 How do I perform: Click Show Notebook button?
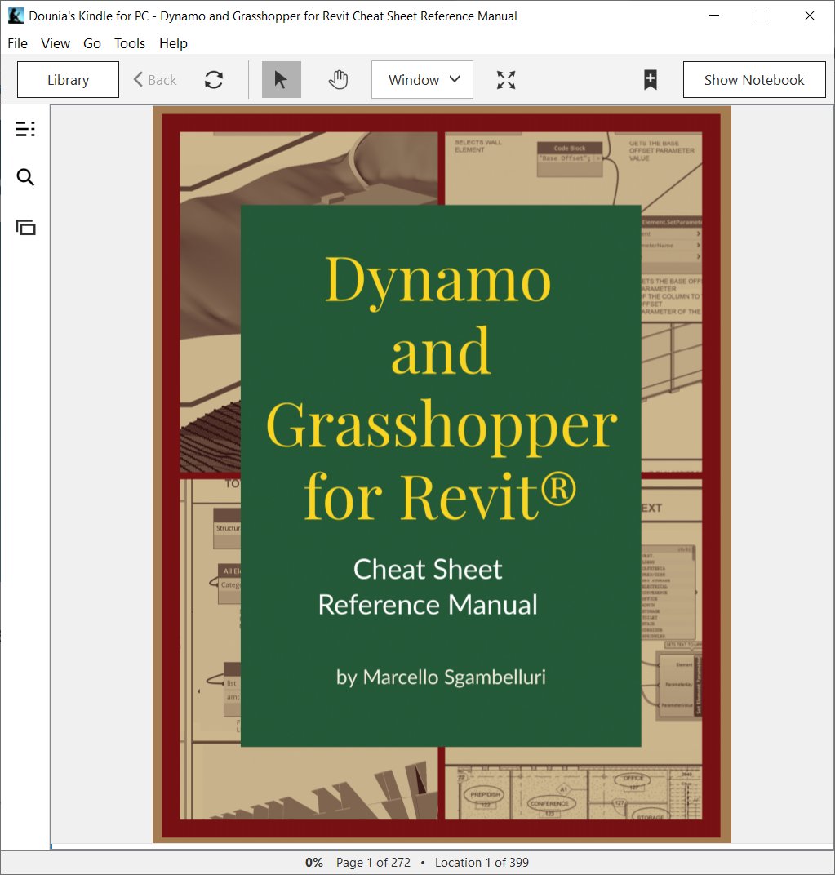pyautogui.click(x=754, y=80)
